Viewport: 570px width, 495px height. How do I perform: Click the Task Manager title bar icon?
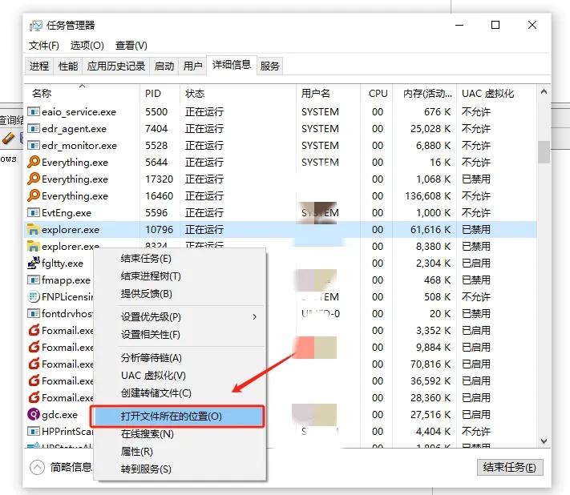click(x=35, y=26)
